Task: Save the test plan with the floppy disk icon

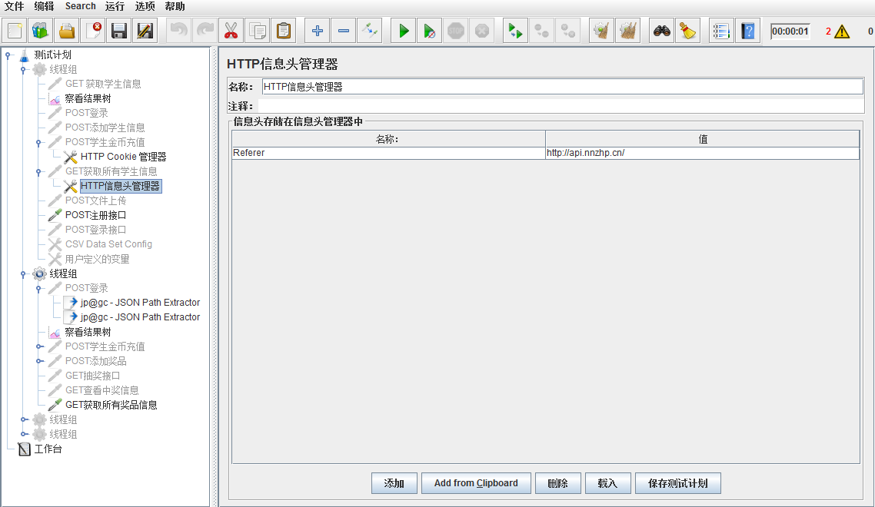Action: point(118,31)
